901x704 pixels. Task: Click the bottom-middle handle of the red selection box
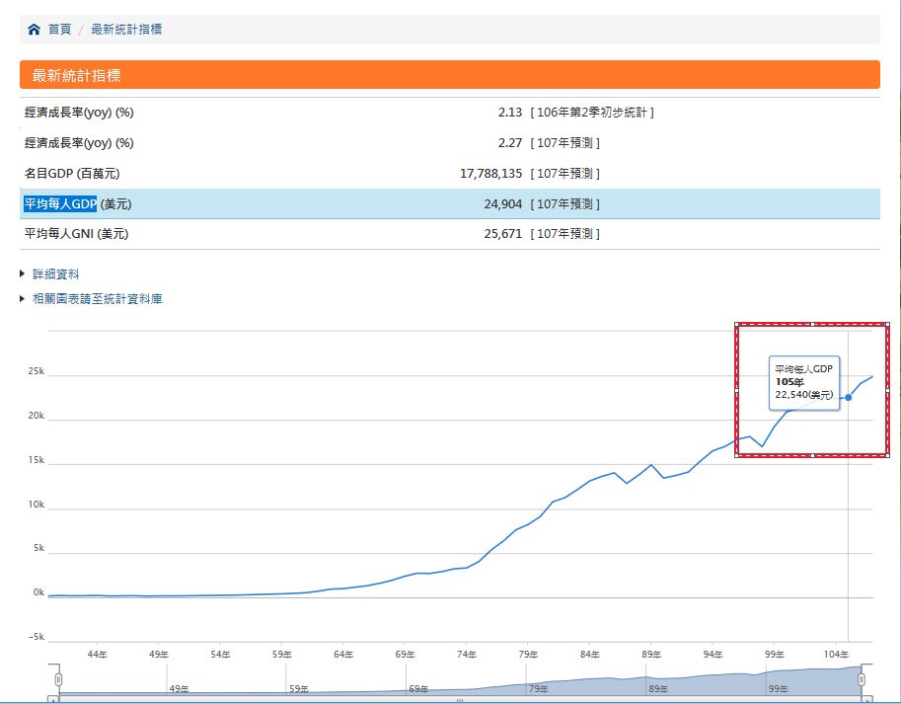(812, 455)
